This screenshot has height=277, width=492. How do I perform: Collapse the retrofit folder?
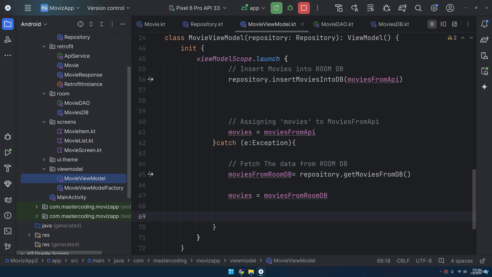click(44, 46)
